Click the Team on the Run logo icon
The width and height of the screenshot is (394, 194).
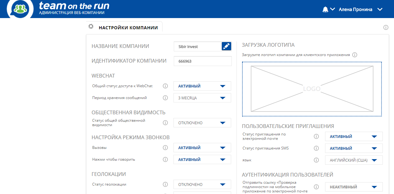pos(20,9)
